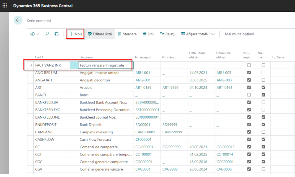Open last used number ART-0161
Image resolution: width=295 pixels, height=177 pixels.
(224, 87)
